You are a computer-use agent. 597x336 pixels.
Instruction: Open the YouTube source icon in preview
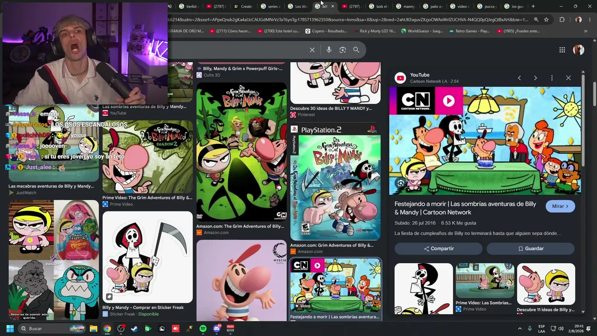(x=400, y=78)
